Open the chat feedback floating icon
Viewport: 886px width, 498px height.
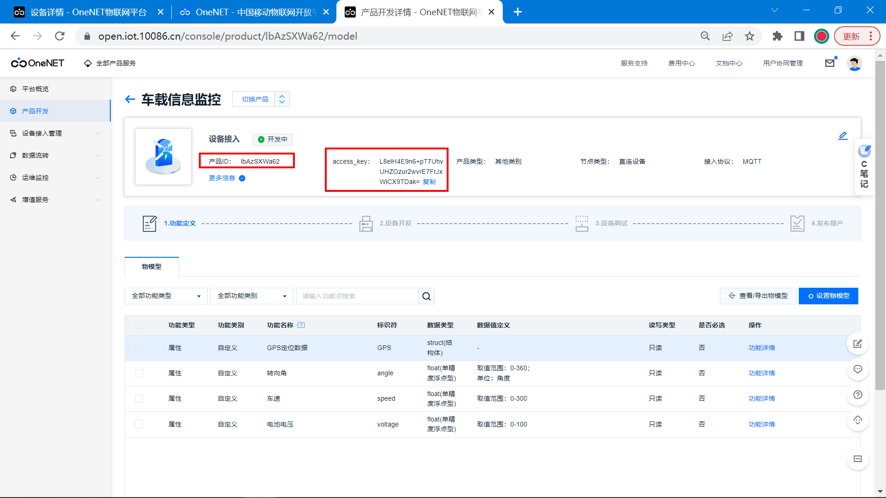coord(857,369)
